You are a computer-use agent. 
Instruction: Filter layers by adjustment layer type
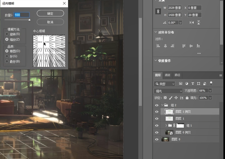[x=187, y=84]
